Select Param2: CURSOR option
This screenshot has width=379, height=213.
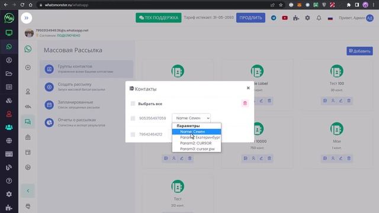coord(197,143)
